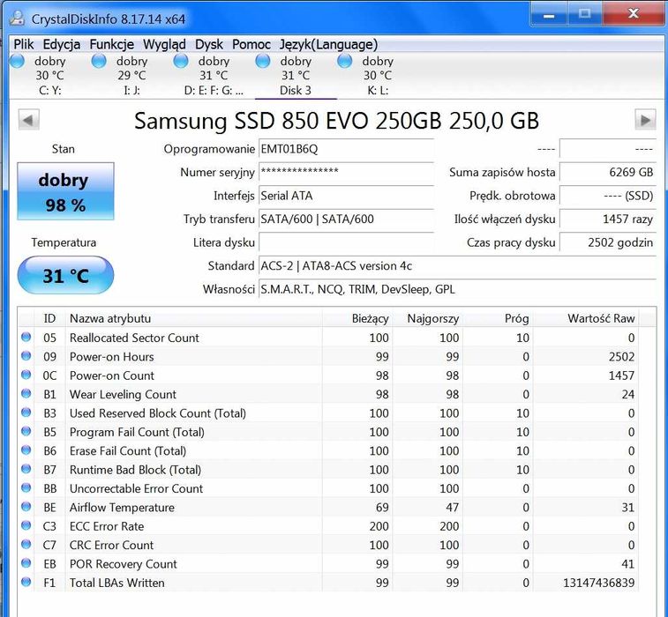Select the Used Reserved Block Count row
The width and height of the screenshot is (668, 617).
point(328,413)
